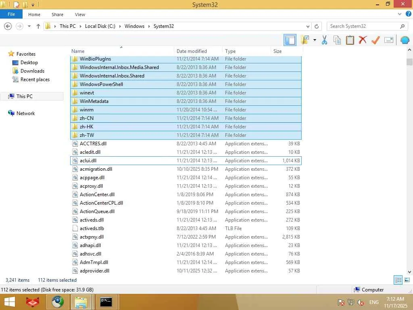Open the blue shell icon in toolbar
The width and height of the screenshot is (413, 310).
405,40
